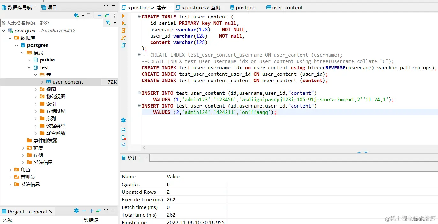
Task: Click the show output panel icon
Action: 123,130
